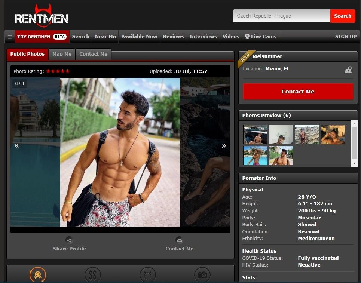This screenshot has height=283, width=361.
Task: Click the red Search button
Action: click(x=343, y=16)
